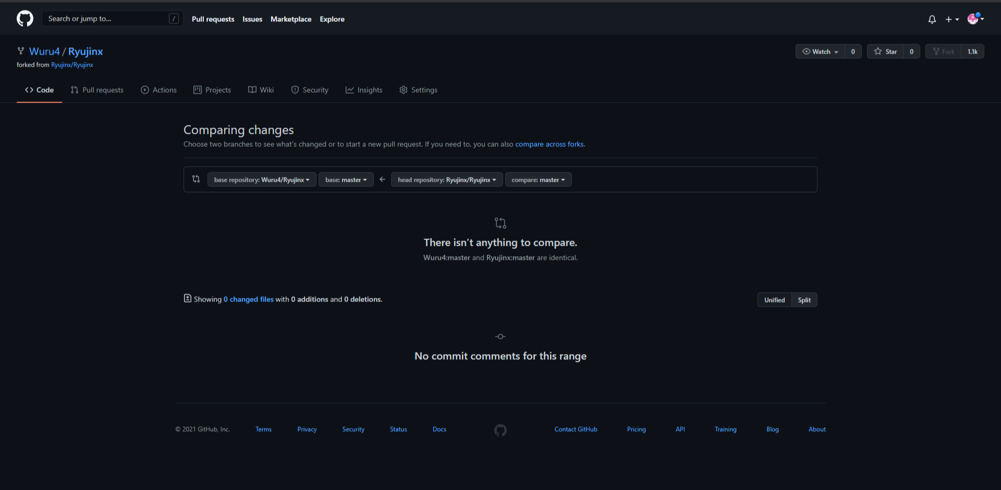Viewport: 1001px width, 490px height.
Task: Open Contact GitHub footer link
Action: tap(576, 430)
